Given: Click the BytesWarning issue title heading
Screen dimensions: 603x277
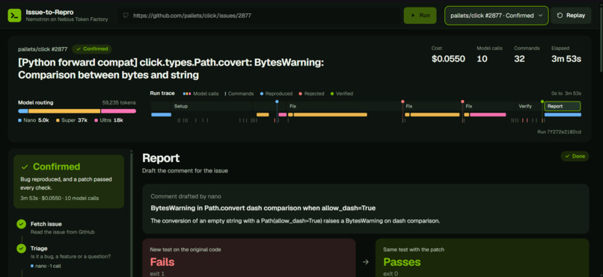Looking at the screenshot, I should tap(171, 69).
